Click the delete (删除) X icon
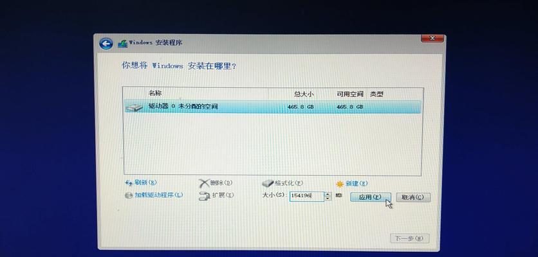The height and width of the screenshot is (257, 538). click(x=204, y=183)
